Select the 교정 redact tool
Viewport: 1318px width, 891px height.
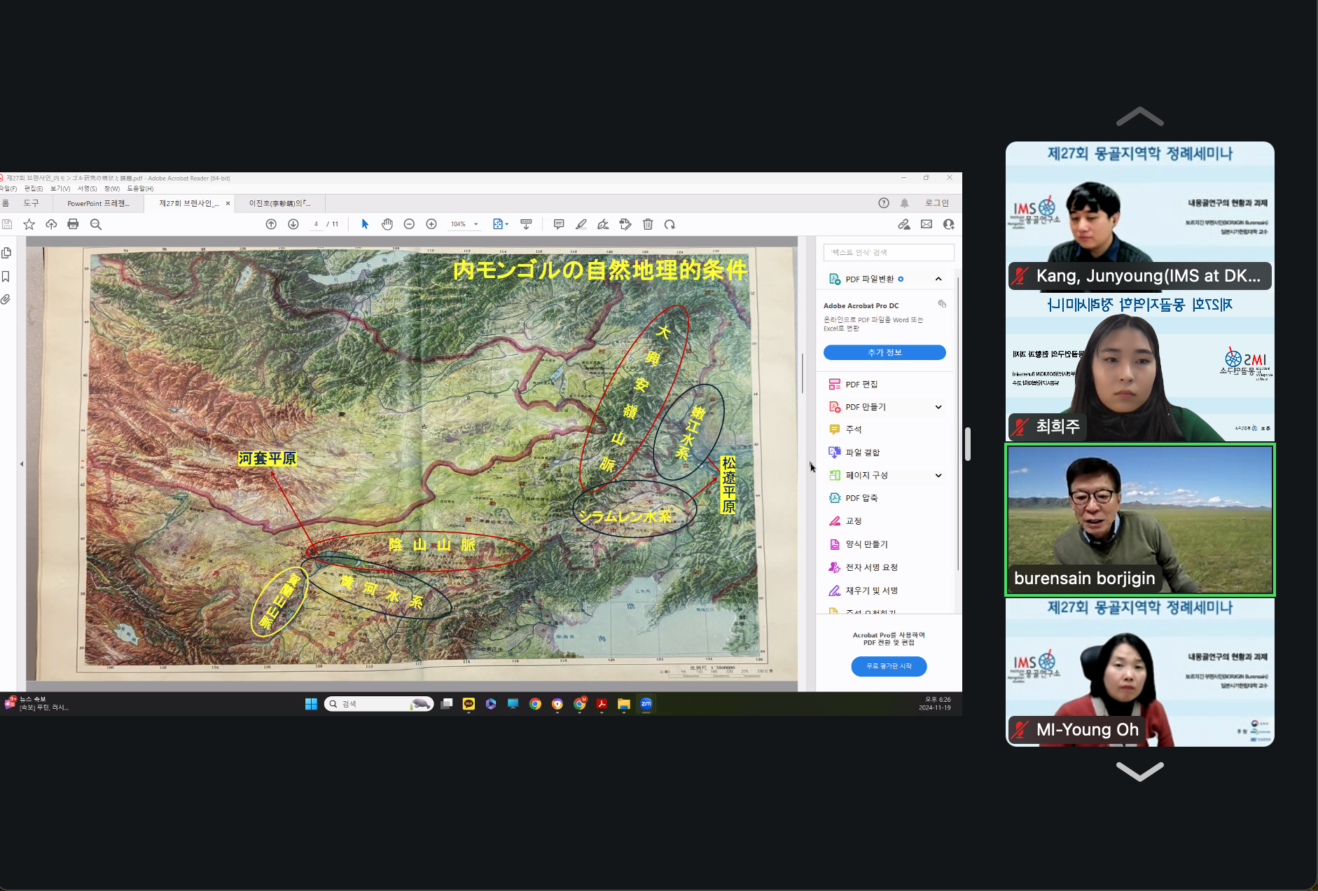(845, 521)
